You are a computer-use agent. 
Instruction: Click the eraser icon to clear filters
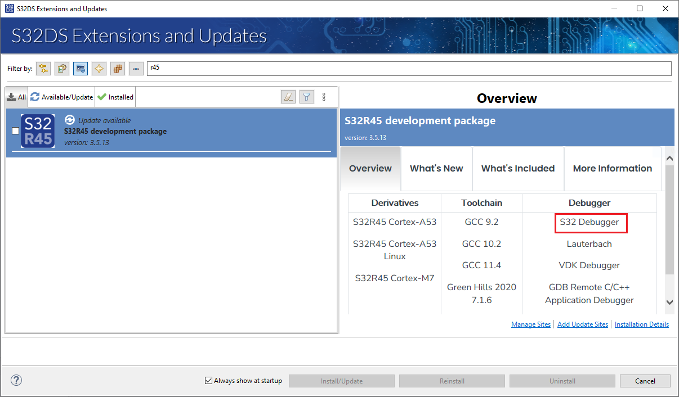pos(288,96)
